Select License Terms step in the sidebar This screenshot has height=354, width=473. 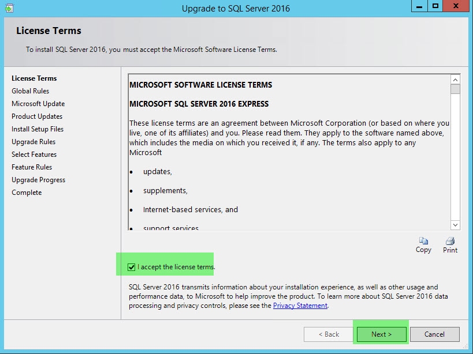coord(34,78)
